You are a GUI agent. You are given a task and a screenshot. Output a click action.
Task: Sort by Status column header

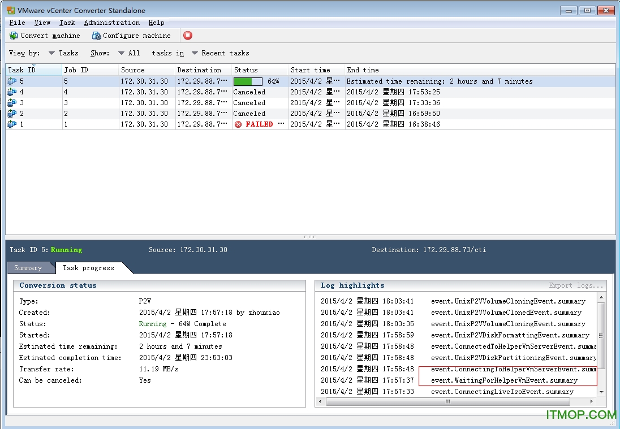click(260, 70)
